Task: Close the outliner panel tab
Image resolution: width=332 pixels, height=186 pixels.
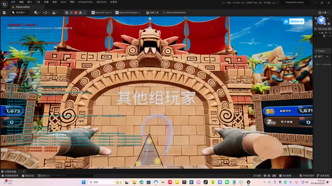Action: [x=328, y=19]
